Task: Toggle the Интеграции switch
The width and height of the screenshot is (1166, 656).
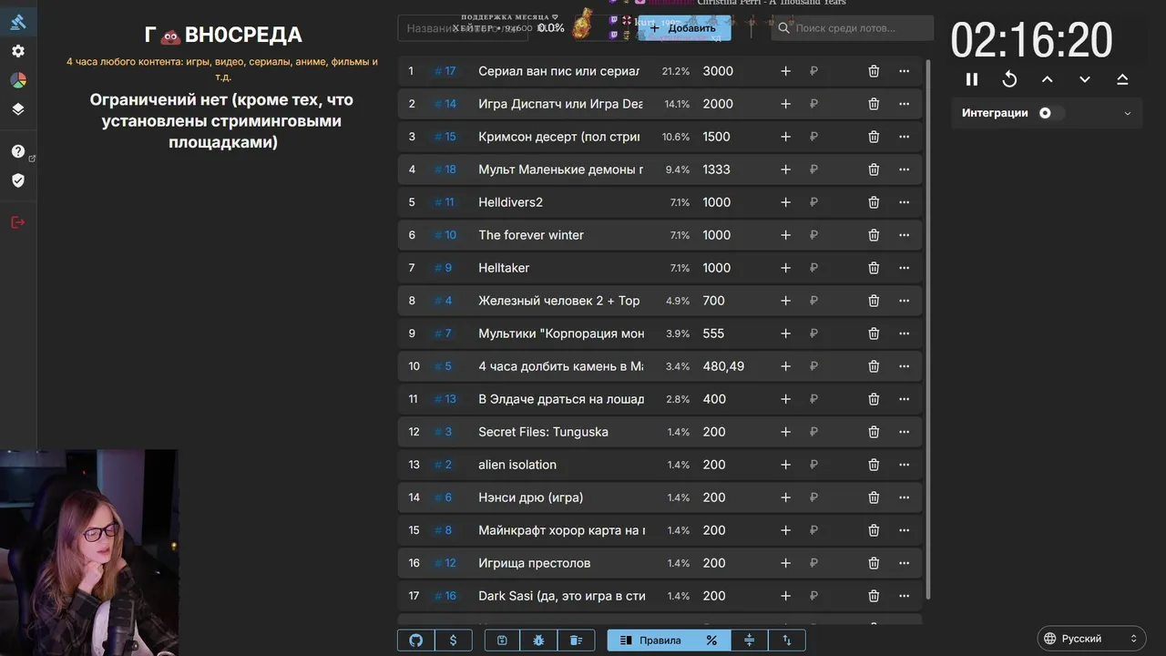Action: tap(1048, 113)
